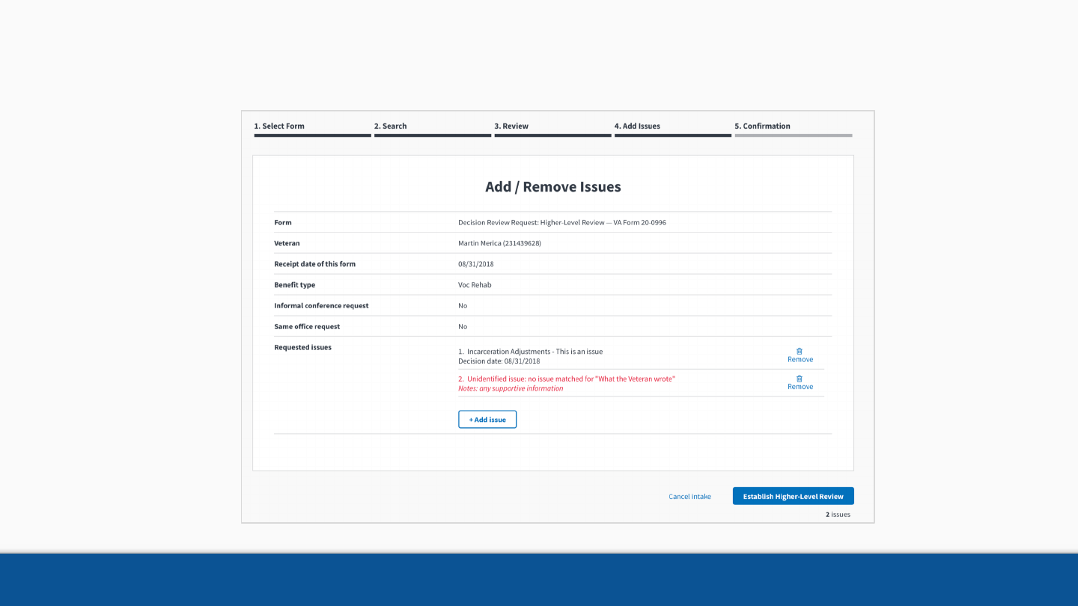Select red 'Unidentified issue' text
Image resolution: width=1078 pixels, height=606 pixels.
click(x=567, y=379)
